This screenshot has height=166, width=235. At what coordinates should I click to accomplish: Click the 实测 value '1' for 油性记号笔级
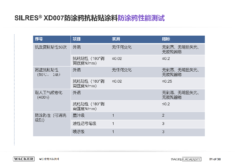point(113,124)
